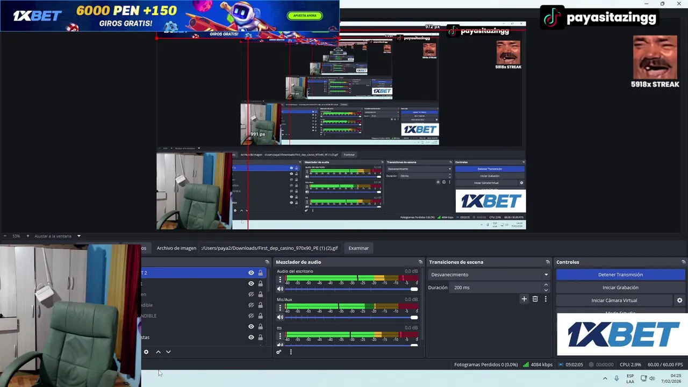This screenshot has height=387, width=688.
Task: Show the source row labeled 'NDIBLE'
Action: point(251,316)
